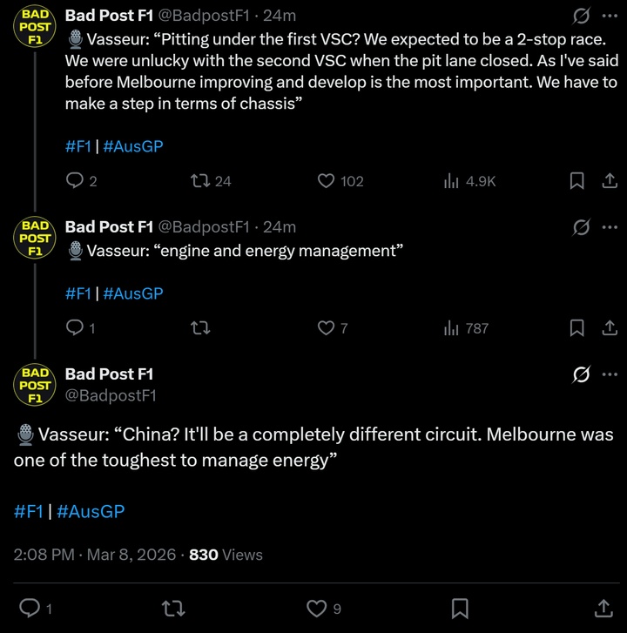Like the "engine and energy management" tweet
The width and height of the screenshot is (627, 633).
point(327,328)
